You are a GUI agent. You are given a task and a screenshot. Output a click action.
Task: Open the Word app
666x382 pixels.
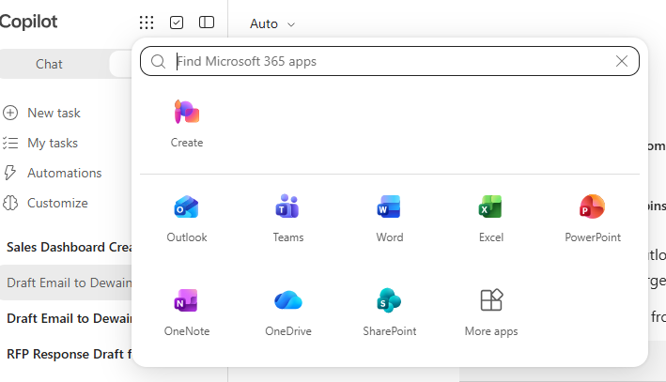(x=390, y=218)
